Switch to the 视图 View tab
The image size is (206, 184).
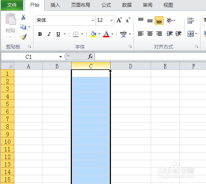point(168,5)
